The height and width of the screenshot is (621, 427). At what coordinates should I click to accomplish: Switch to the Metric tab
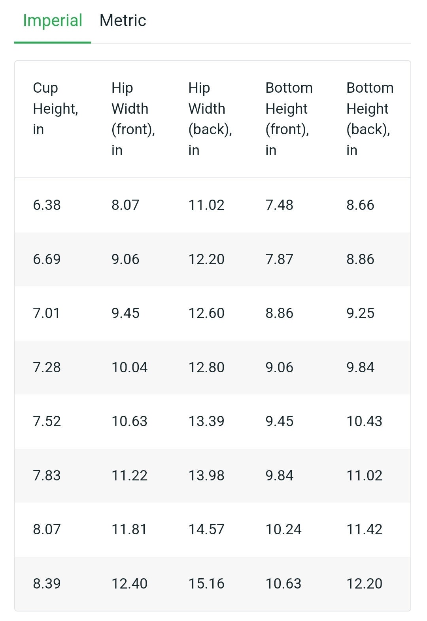pos(123,21)
